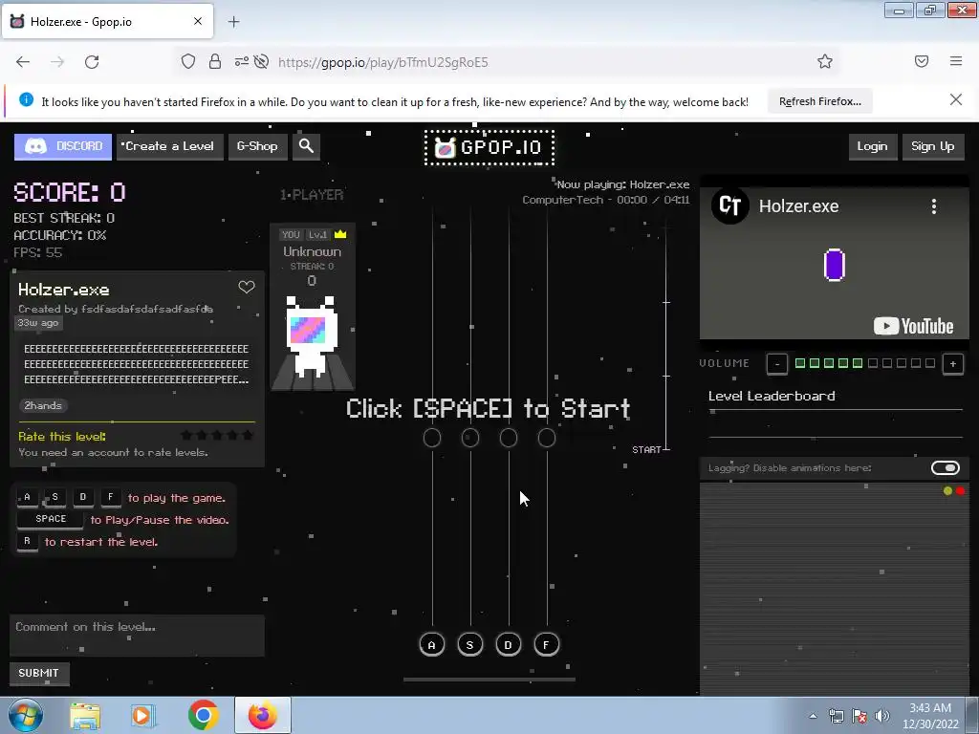Open the G-Shop
The image size is (979, 734).
(x=257, y=146)
